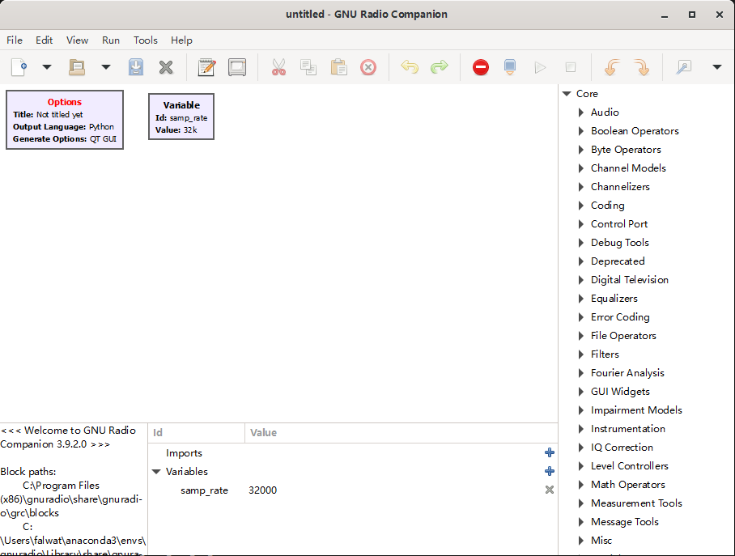
Task: Expand the Fourier Analysis category
Action: (x=580, y=373)
